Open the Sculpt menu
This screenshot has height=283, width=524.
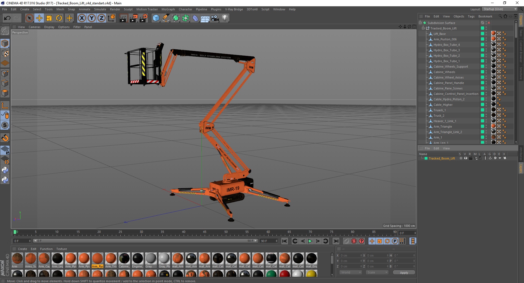(x=128, y=9)
